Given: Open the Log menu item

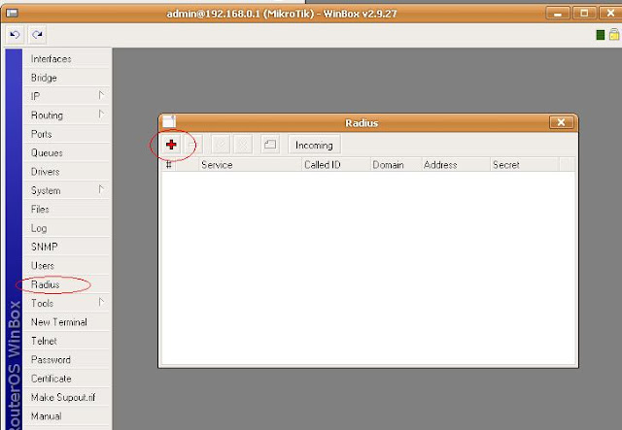Looking at the screenshot, I should coord(67,228).
